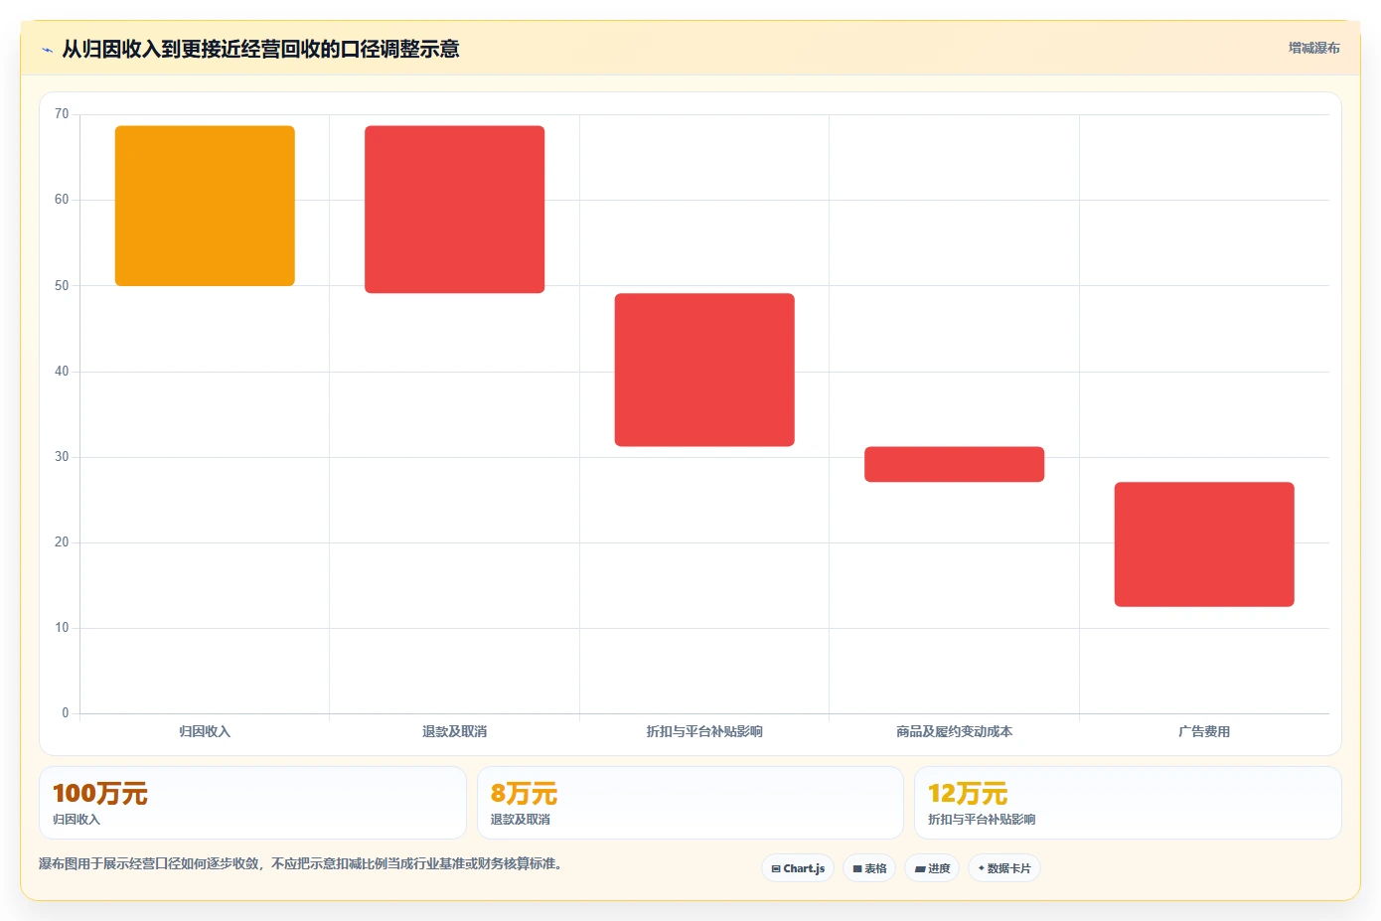Select the red 退款及取消 bar
This screenshot has width=1381, height=921.
click(x=454, y=210)
